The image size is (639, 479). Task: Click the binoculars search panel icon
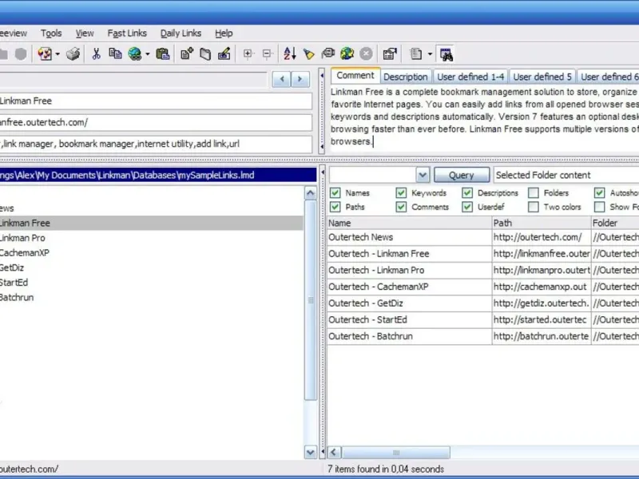pos(446,54)
